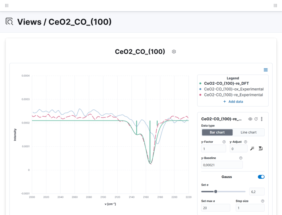This screenshot has height=215, width=282.
Task: Select CeO2-CO_(100)-re_DFT legend entry
Action: (x=226, y=83)
